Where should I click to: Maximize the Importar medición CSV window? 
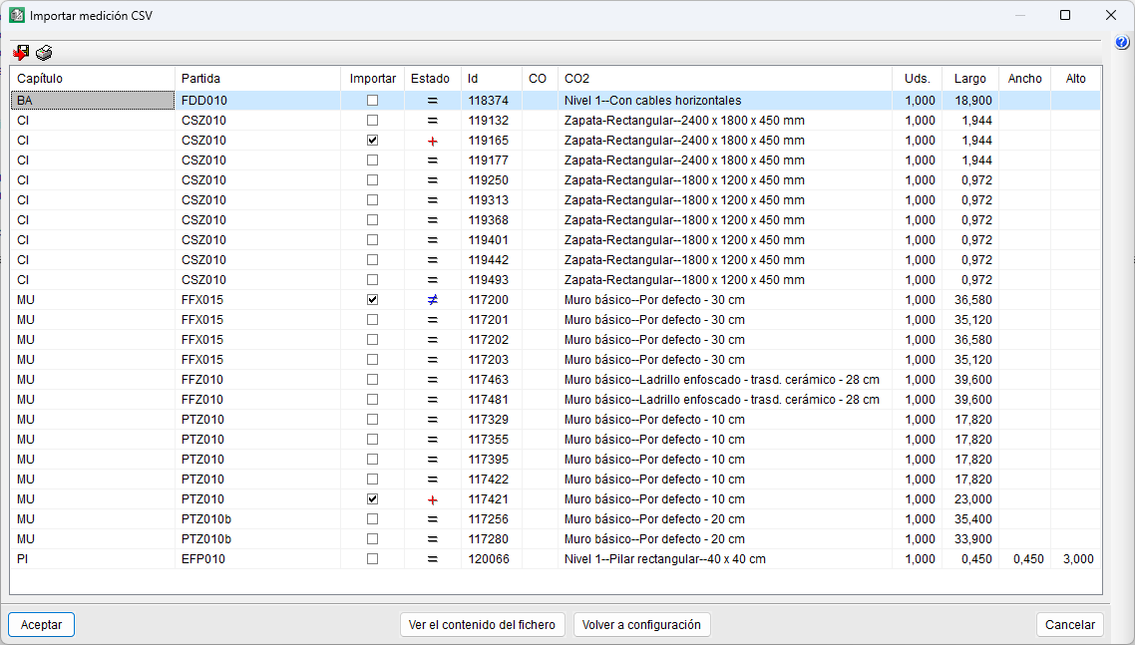[x=1065, y=15]
